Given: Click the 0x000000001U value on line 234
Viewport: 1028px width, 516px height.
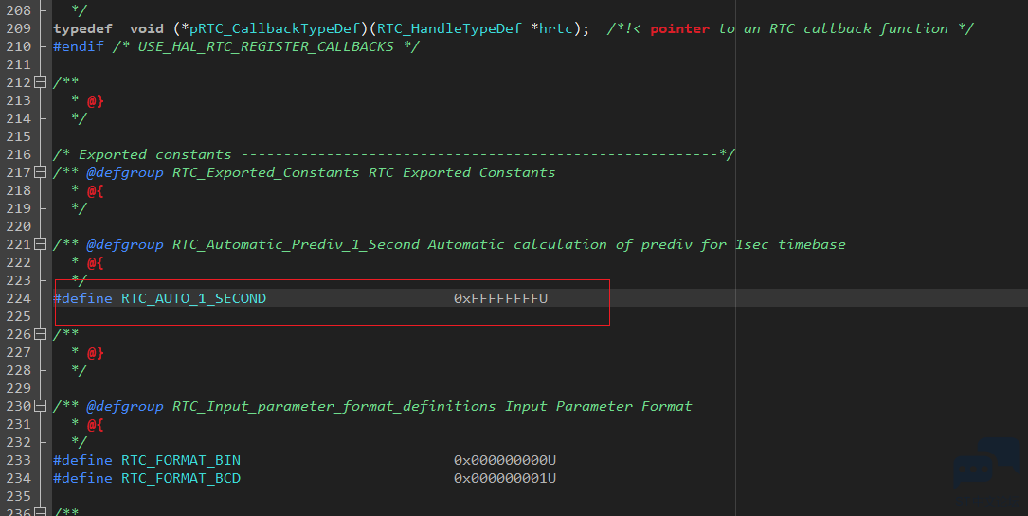Looking at the screenshot, I should click(x=504, y=478).
